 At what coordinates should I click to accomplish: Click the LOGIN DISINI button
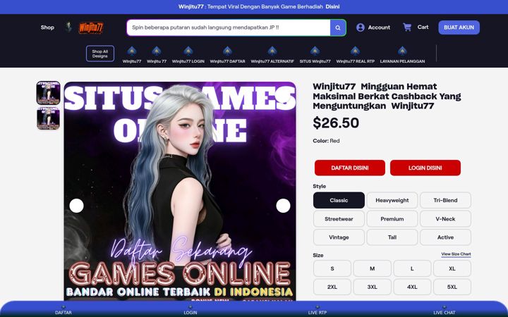coord(425,168)
